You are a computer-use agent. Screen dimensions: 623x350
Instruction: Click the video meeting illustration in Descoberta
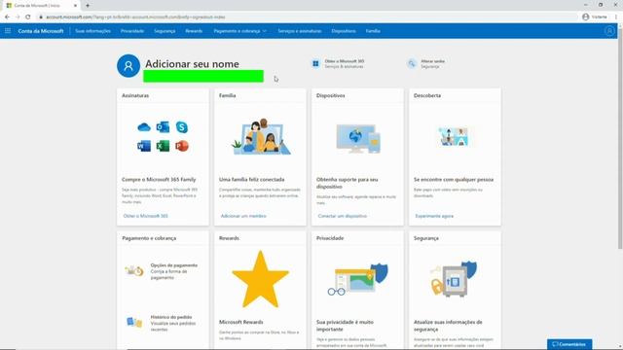coord(454,136)
